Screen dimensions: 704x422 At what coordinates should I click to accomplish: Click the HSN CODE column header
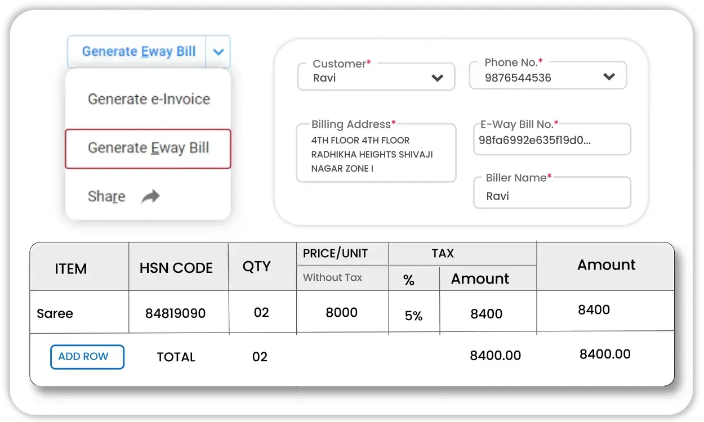[x=176, y=268]
